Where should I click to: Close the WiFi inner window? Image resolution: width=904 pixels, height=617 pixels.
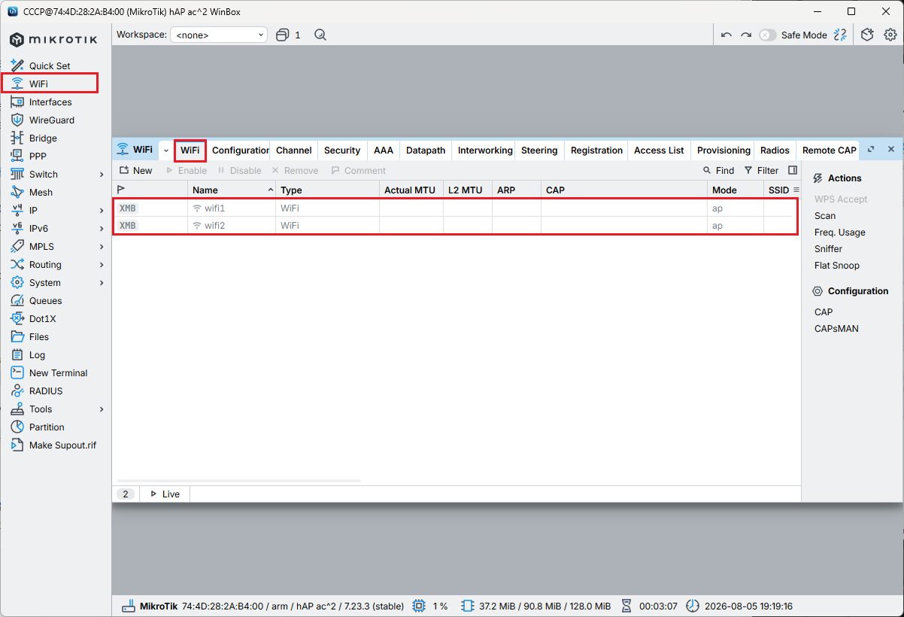[891, 150]
